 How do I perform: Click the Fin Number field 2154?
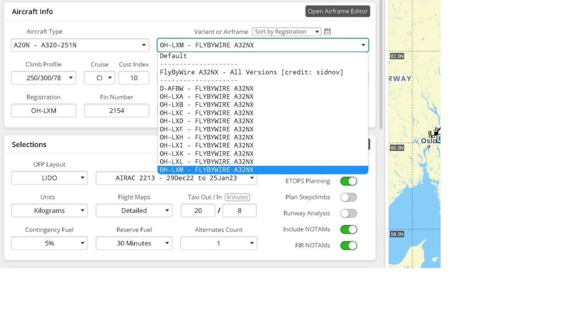[117, 111]
